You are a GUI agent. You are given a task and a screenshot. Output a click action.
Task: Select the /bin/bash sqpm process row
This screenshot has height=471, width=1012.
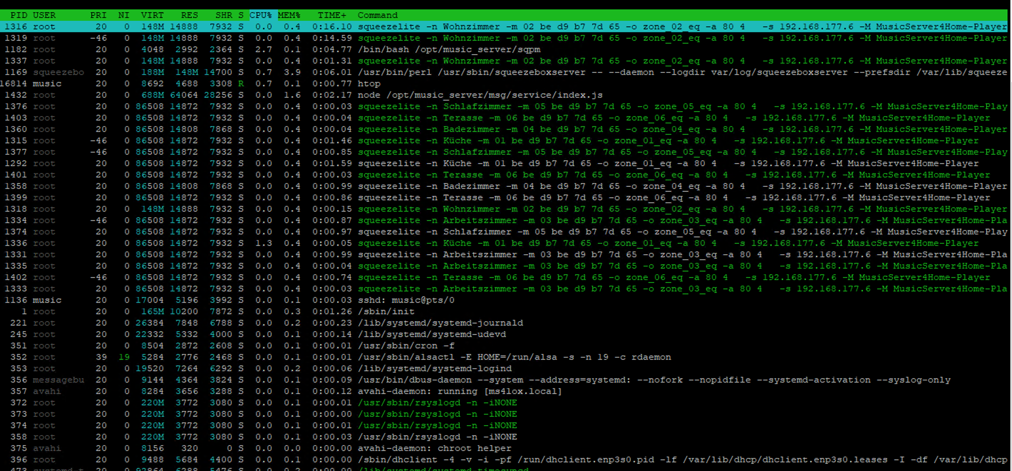coord(449,50)
